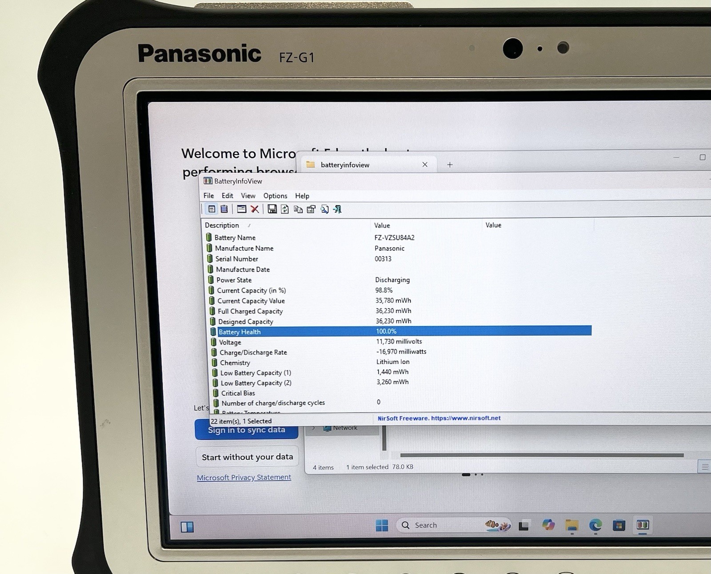711x574 pixels.
Task: Open Properties toolbar icon
Action: coord(311,209)
